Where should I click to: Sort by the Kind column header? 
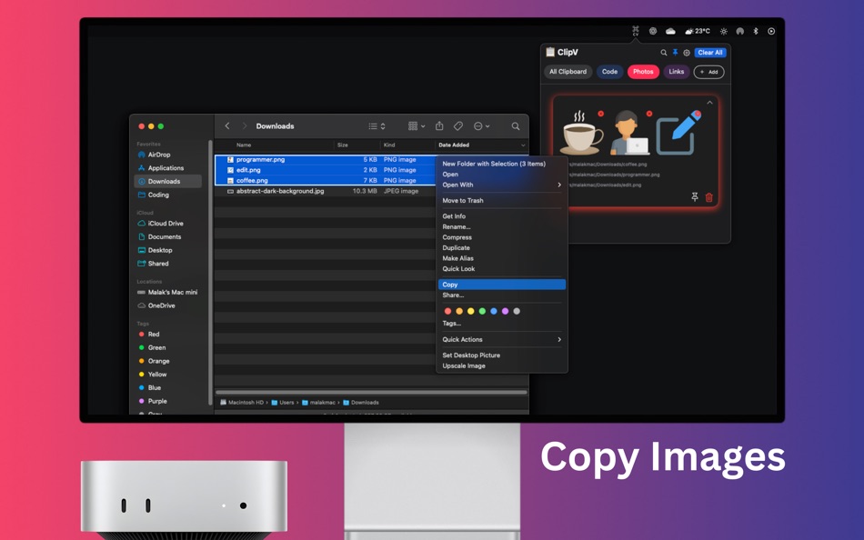pos(389,145)
